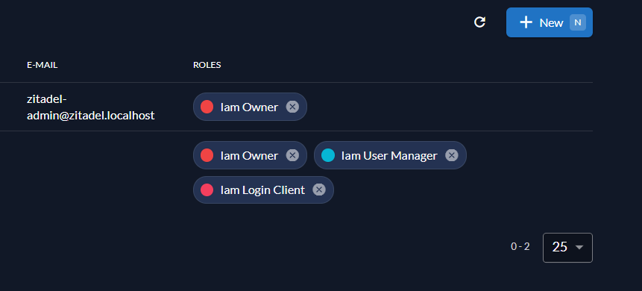Click the red dot on second-row Iam Owner
642x291 pixels.
coord(207,155)
